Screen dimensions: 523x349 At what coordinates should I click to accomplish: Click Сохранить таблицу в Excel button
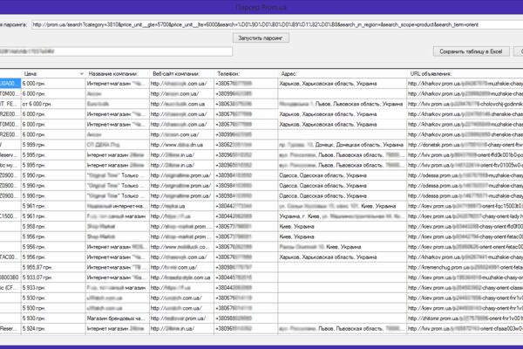point(471,51)
